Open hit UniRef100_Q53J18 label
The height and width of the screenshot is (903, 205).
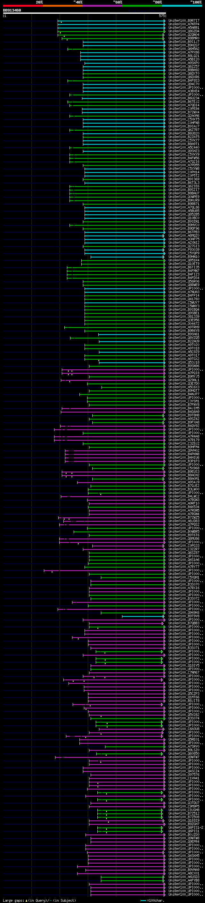pos(184,362)
